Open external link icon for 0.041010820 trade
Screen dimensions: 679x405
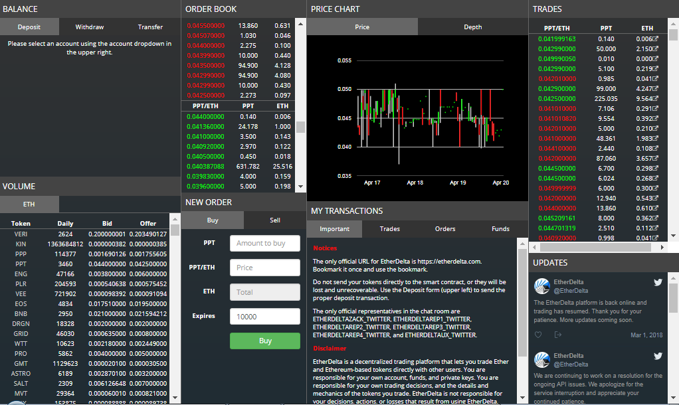coord(656,118)
